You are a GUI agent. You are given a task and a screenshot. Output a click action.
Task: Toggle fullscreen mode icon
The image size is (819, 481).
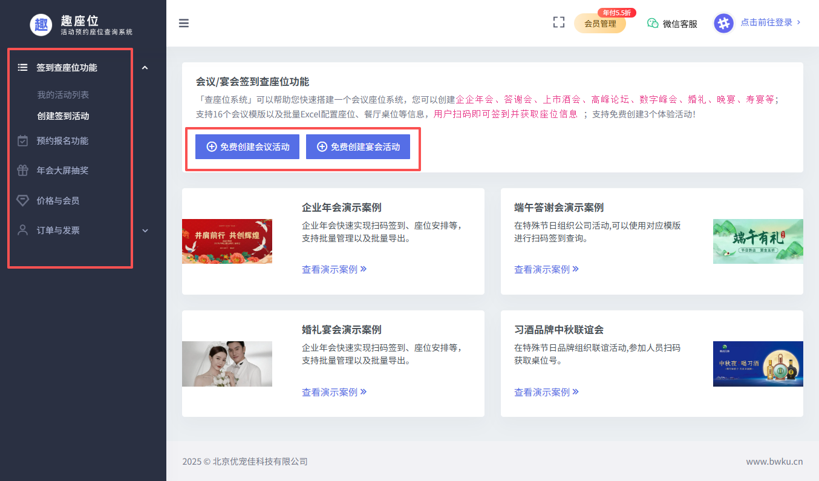[x=558, y=23]
